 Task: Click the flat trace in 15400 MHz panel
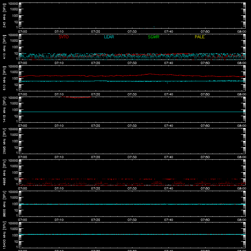(132, 234)
